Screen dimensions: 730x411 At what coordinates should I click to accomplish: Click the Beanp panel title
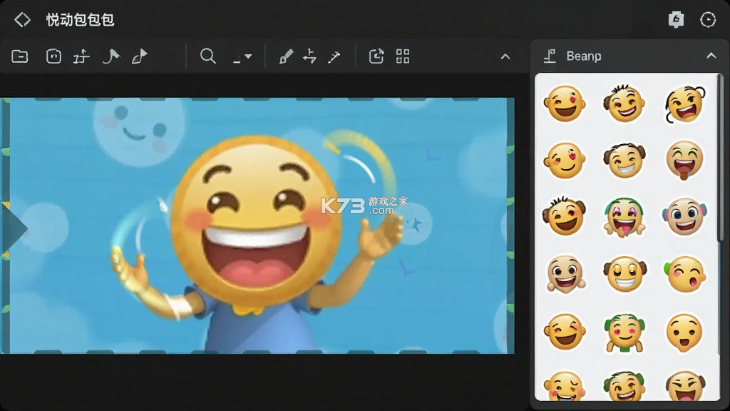(x=583, y=56)
